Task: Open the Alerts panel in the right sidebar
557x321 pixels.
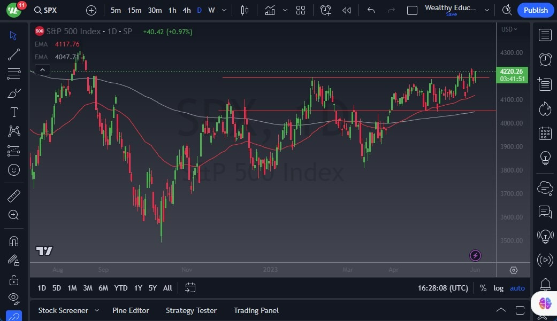Action: (x=545, y=59)
